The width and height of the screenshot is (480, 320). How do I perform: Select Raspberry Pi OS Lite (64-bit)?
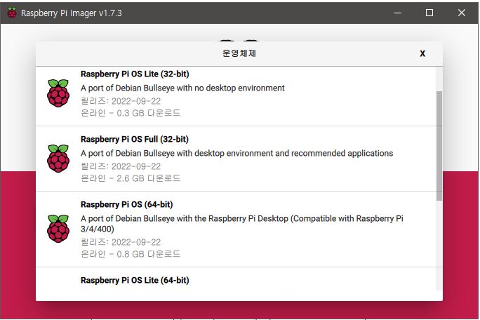click(236, 280)
